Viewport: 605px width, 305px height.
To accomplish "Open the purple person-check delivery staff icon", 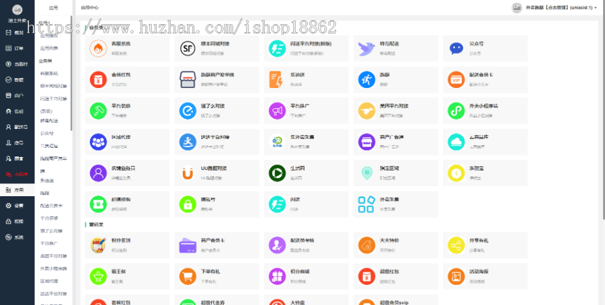I will tap(277, 245).
